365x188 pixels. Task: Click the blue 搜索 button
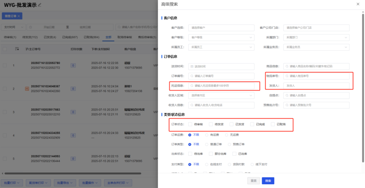click(268, 181)
